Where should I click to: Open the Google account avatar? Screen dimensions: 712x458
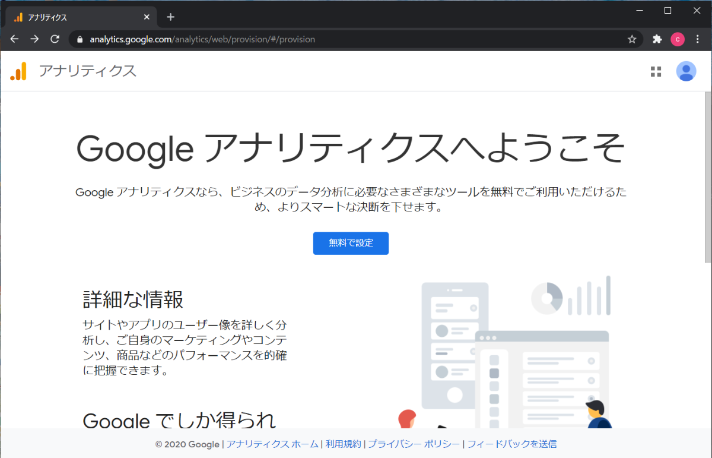point(686,71)
